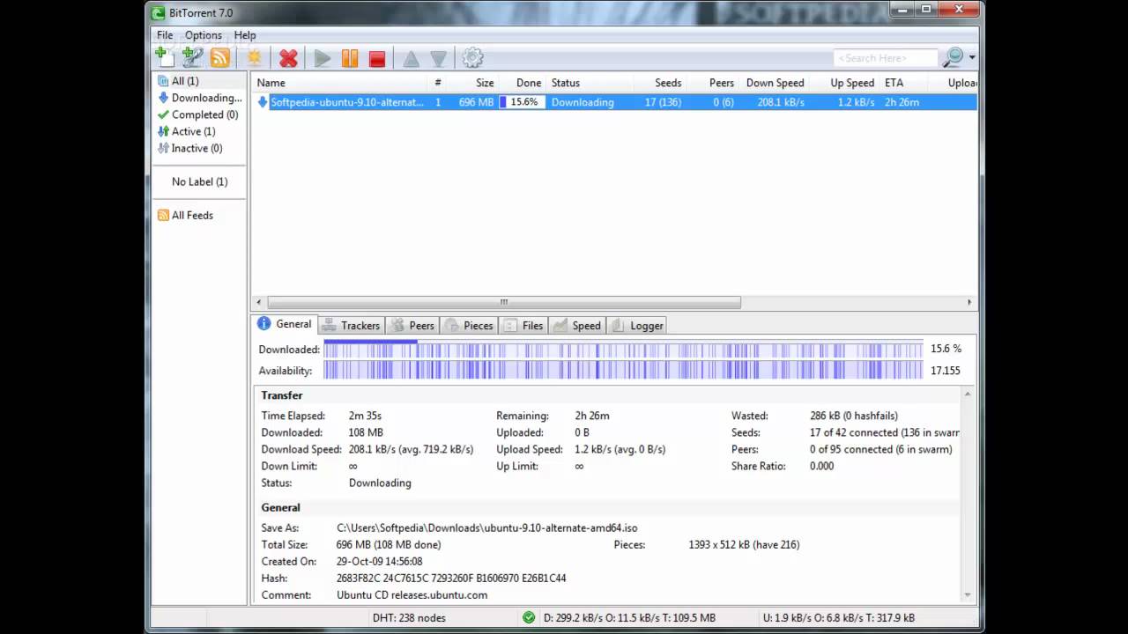Open Preferences gear icon

[x=472, y=58]
